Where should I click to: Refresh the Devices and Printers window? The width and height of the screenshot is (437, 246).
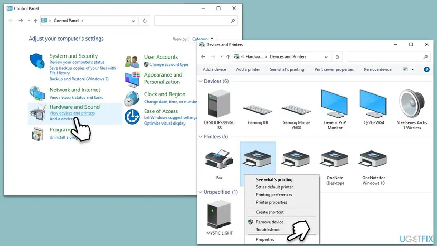pos(337,57)
